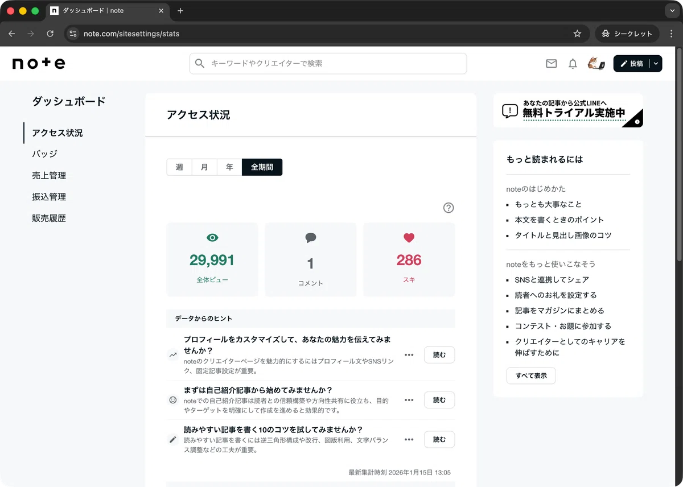Click the 最新集計時刻 2026年1月15日 13:05 text
This screenshot has width=683, height=487.
point(400,472)
